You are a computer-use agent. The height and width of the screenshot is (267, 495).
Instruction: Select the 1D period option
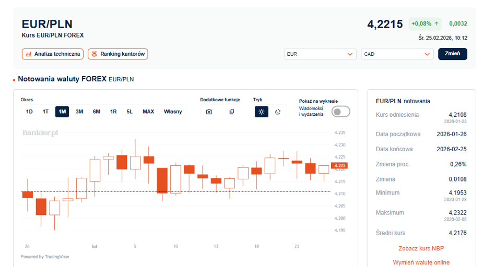click(29, 112)
